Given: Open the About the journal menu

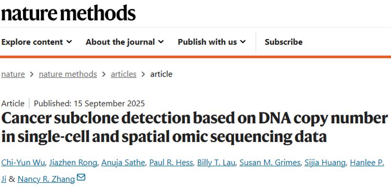Looking at the screenshot, I should pos(125,42).
